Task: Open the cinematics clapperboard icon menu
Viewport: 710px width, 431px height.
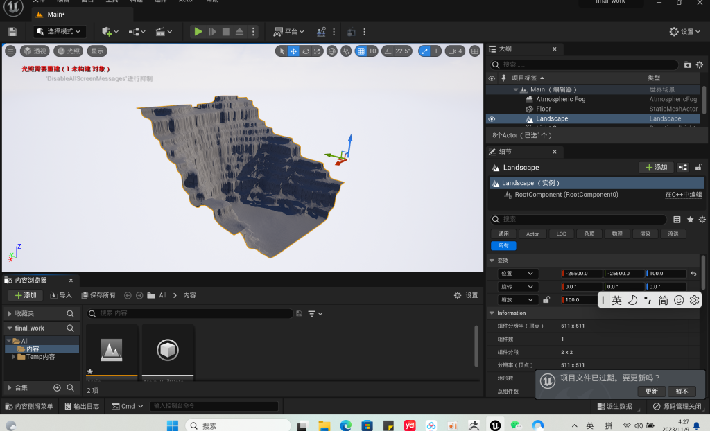Action: coord(164,32)
